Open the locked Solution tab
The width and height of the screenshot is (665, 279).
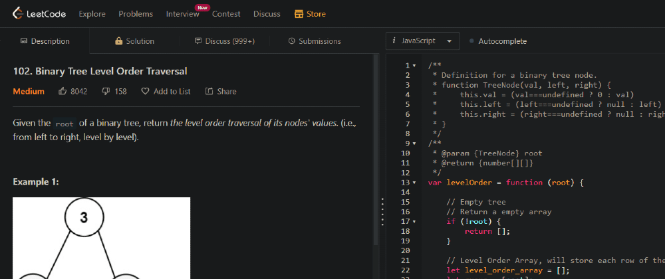tap(134, 41)
